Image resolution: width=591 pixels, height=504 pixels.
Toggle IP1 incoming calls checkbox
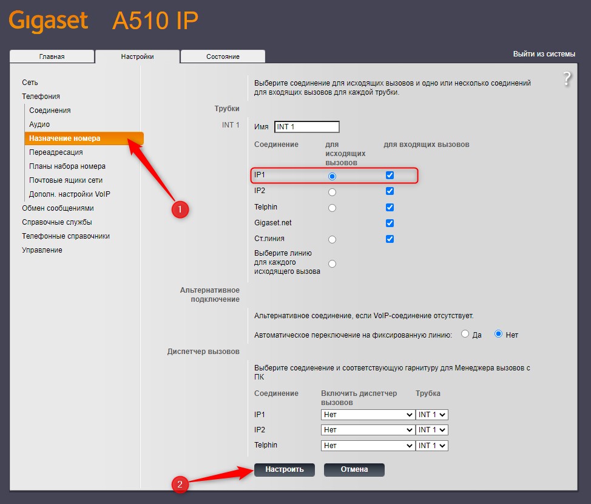click(x=390, y=175)
